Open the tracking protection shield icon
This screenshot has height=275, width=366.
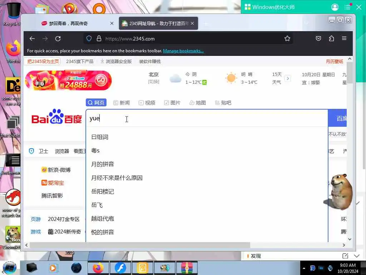tap(89, 39)
